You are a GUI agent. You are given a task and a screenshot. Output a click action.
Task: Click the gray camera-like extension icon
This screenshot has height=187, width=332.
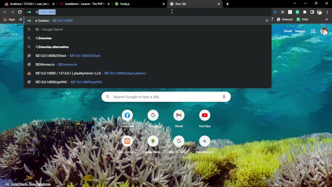283,12
